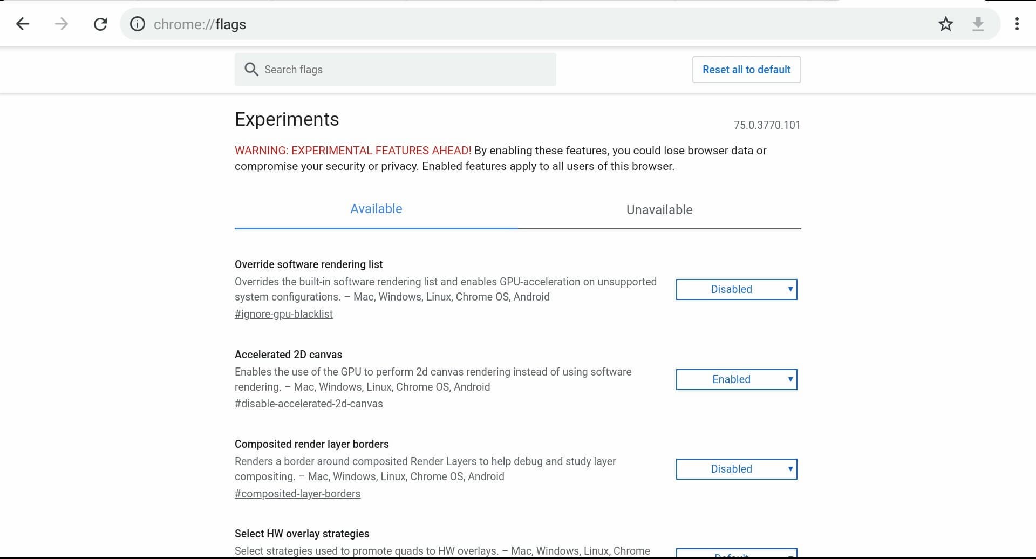Click the forward navigation arrow
The width and height of the screenshot is (1036, 559).
coord(62,24)
